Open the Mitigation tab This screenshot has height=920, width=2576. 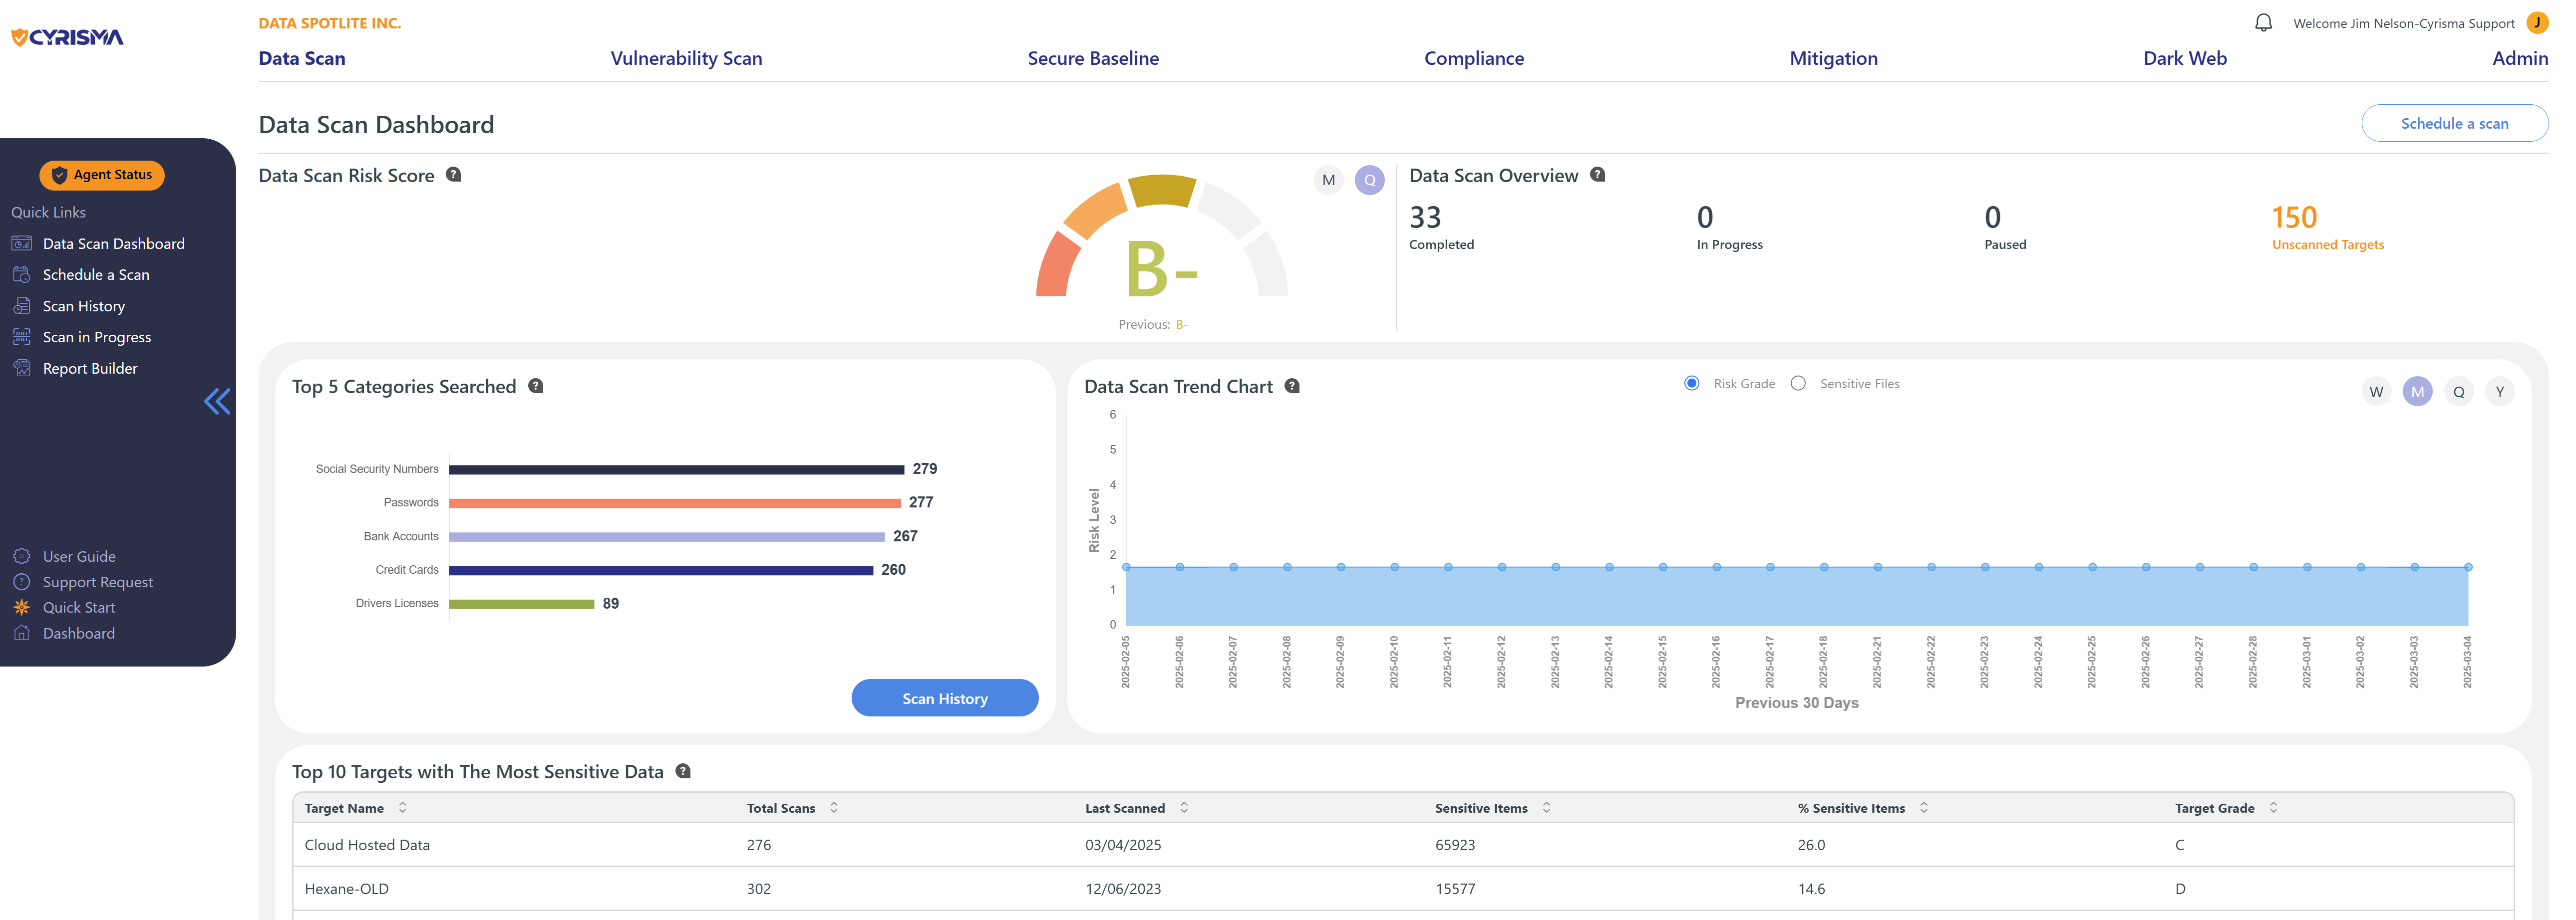pos(1833,58)
